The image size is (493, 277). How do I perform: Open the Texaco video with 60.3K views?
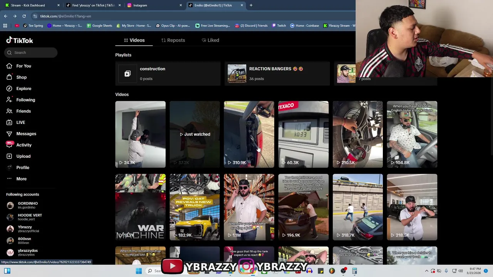(x=303, y=134)
